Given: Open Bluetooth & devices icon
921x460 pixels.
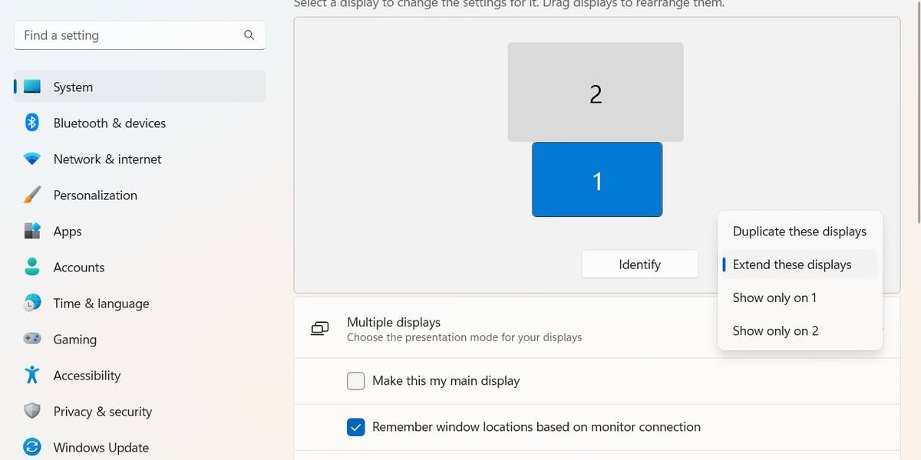Looking at the screenshot, I should 32,123.
